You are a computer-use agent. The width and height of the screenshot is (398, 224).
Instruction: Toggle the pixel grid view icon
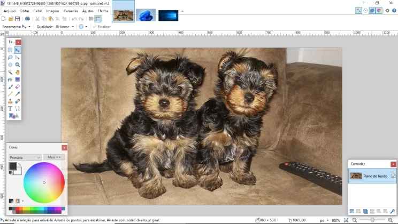click(x=90, y=19)
